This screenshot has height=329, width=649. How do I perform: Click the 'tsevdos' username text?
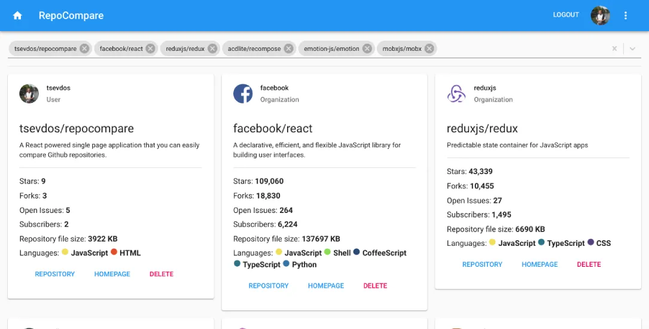59,88
